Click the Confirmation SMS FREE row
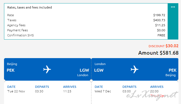181x104 pixels. tap(86, 35)
